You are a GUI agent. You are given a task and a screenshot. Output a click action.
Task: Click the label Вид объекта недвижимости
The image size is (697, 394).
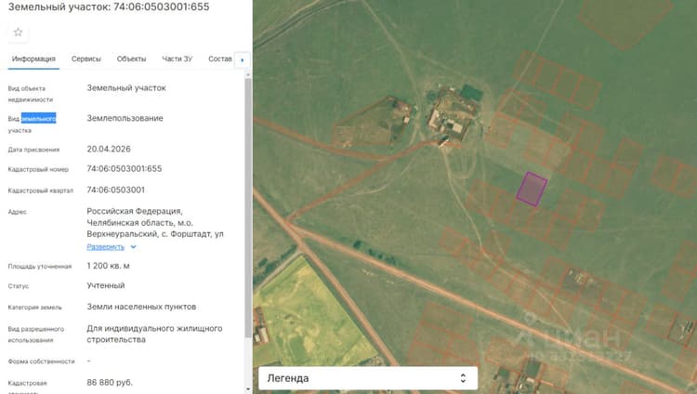[x=31, y=94]
